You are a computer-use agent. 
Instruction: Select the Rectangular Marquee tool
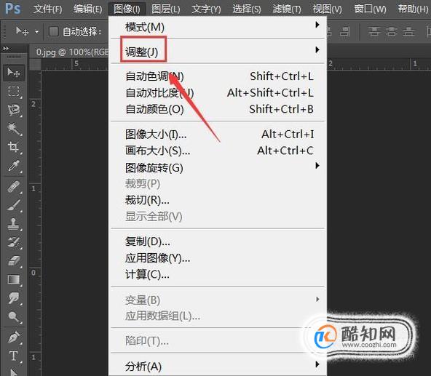[14, 92]
